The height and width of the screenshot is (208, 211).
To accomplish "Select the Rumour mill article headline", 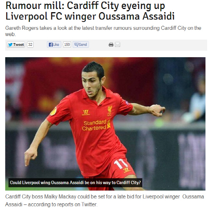I will click(90, 11).
